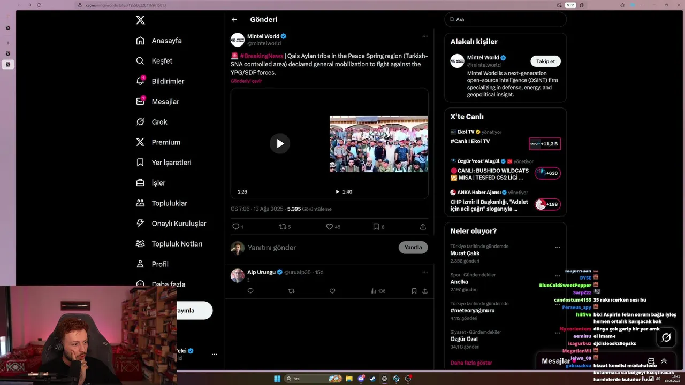
Task: Click the browser address bar URL
Action: point(126,5)
